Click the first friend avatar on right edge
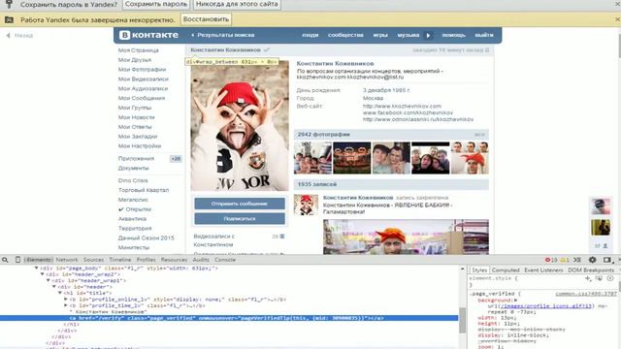The width and height of the screenshot is (621, 349). (x=601, y=206)
